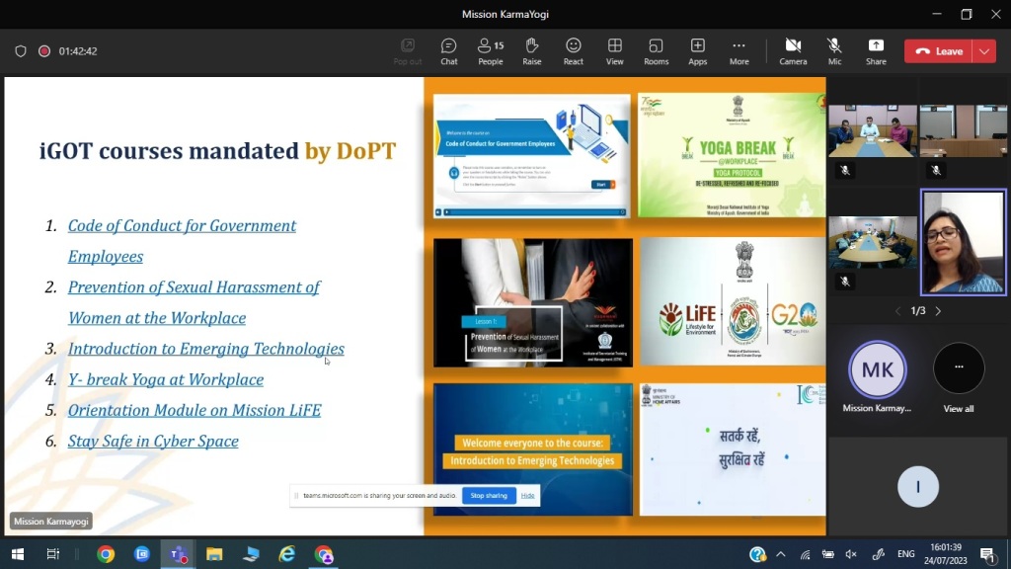Open the Windows notification center

987,555
